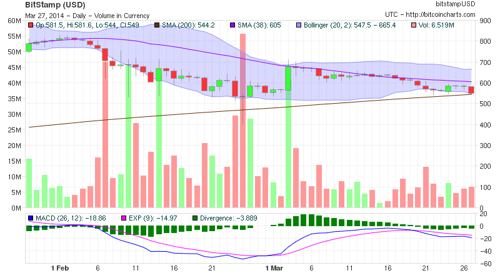The image size is (500, 273).
Task: Click the red candlestick legend swatch
Action: tap(31, 25)
